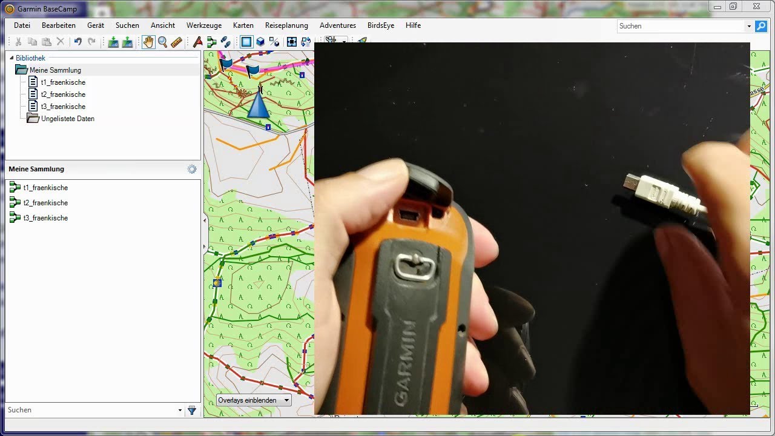Click the filter funnel icon
Viewport: 775px width, 436px height.
click(x=192, y=410)
